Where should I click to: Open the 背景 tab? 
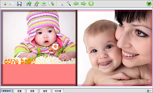[x=32, y=91]
